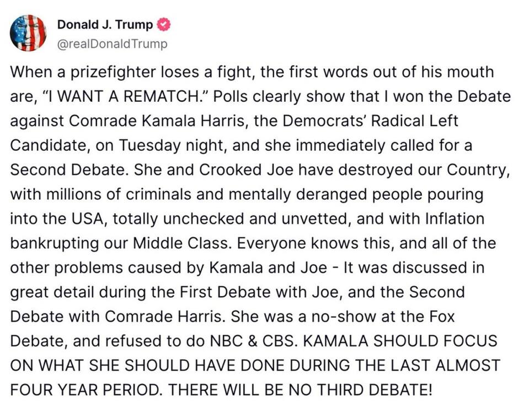Open the @realDonaldTrump handle link
The image size is (524, 419).
[x=112, y=43]
